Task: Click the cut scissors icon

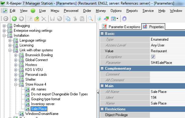Action: [x=75, y=19]
